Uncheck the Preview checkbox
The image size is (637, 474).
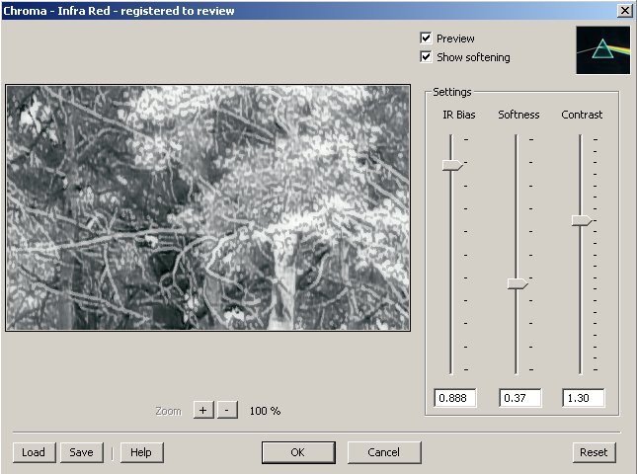426,39
